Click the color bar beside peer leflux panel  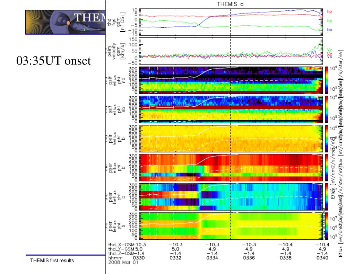(327, 226)
